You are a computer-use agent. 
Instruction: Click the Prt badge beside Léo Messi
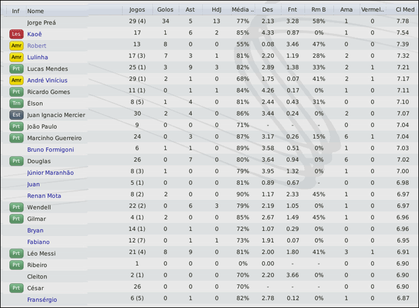(16, 253)
